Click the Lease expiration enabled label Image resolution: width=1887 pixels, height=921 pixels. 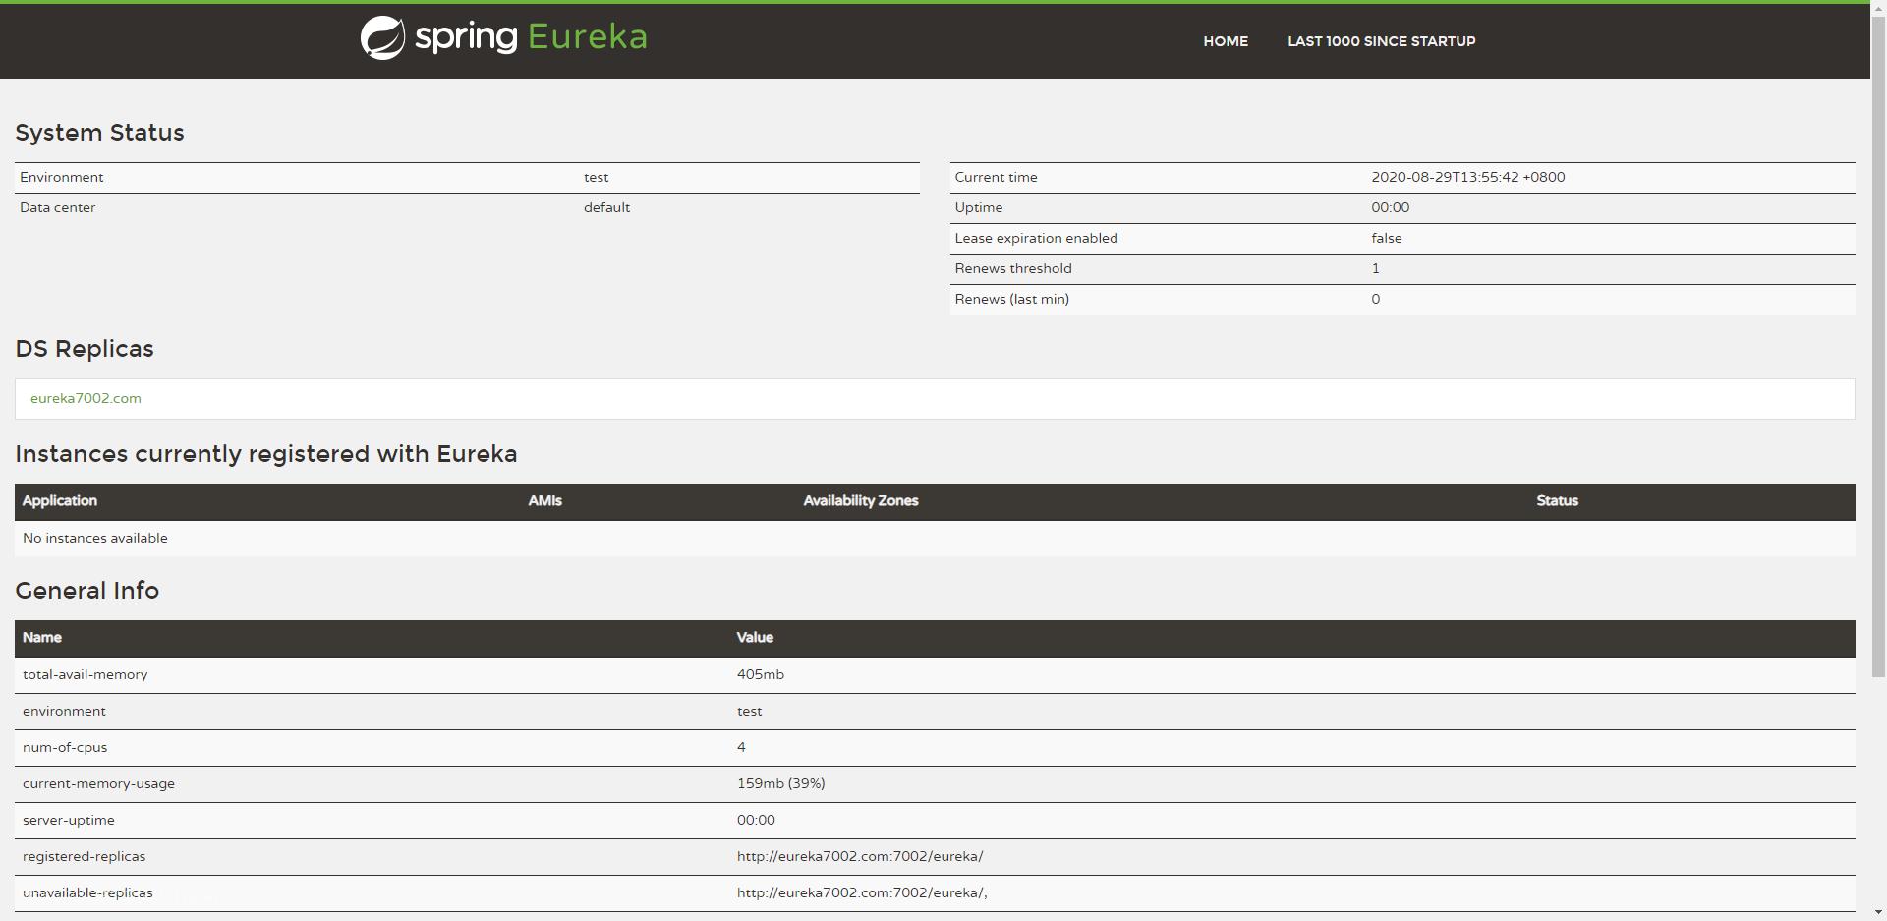1036,238
